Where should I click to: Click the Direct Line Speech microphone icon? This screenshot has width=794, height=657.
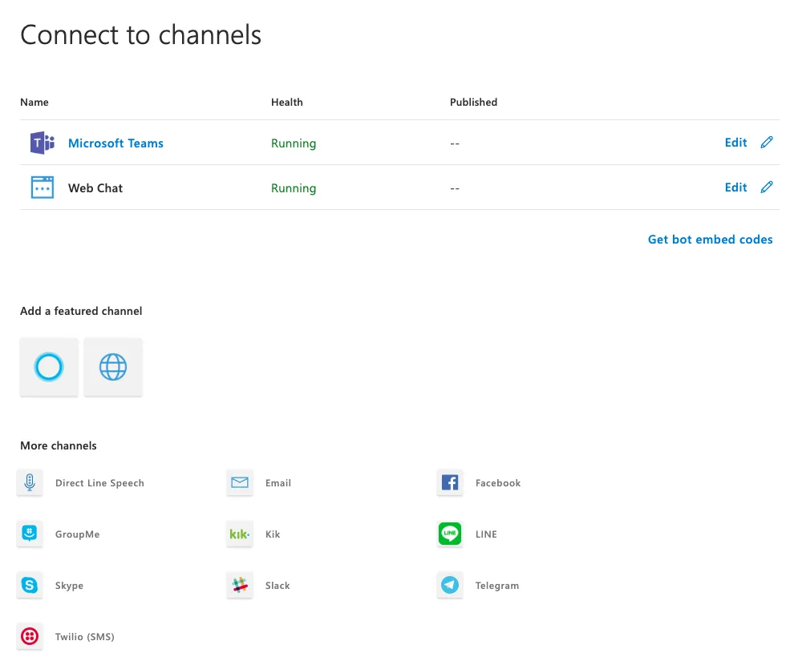pos(30,482)
